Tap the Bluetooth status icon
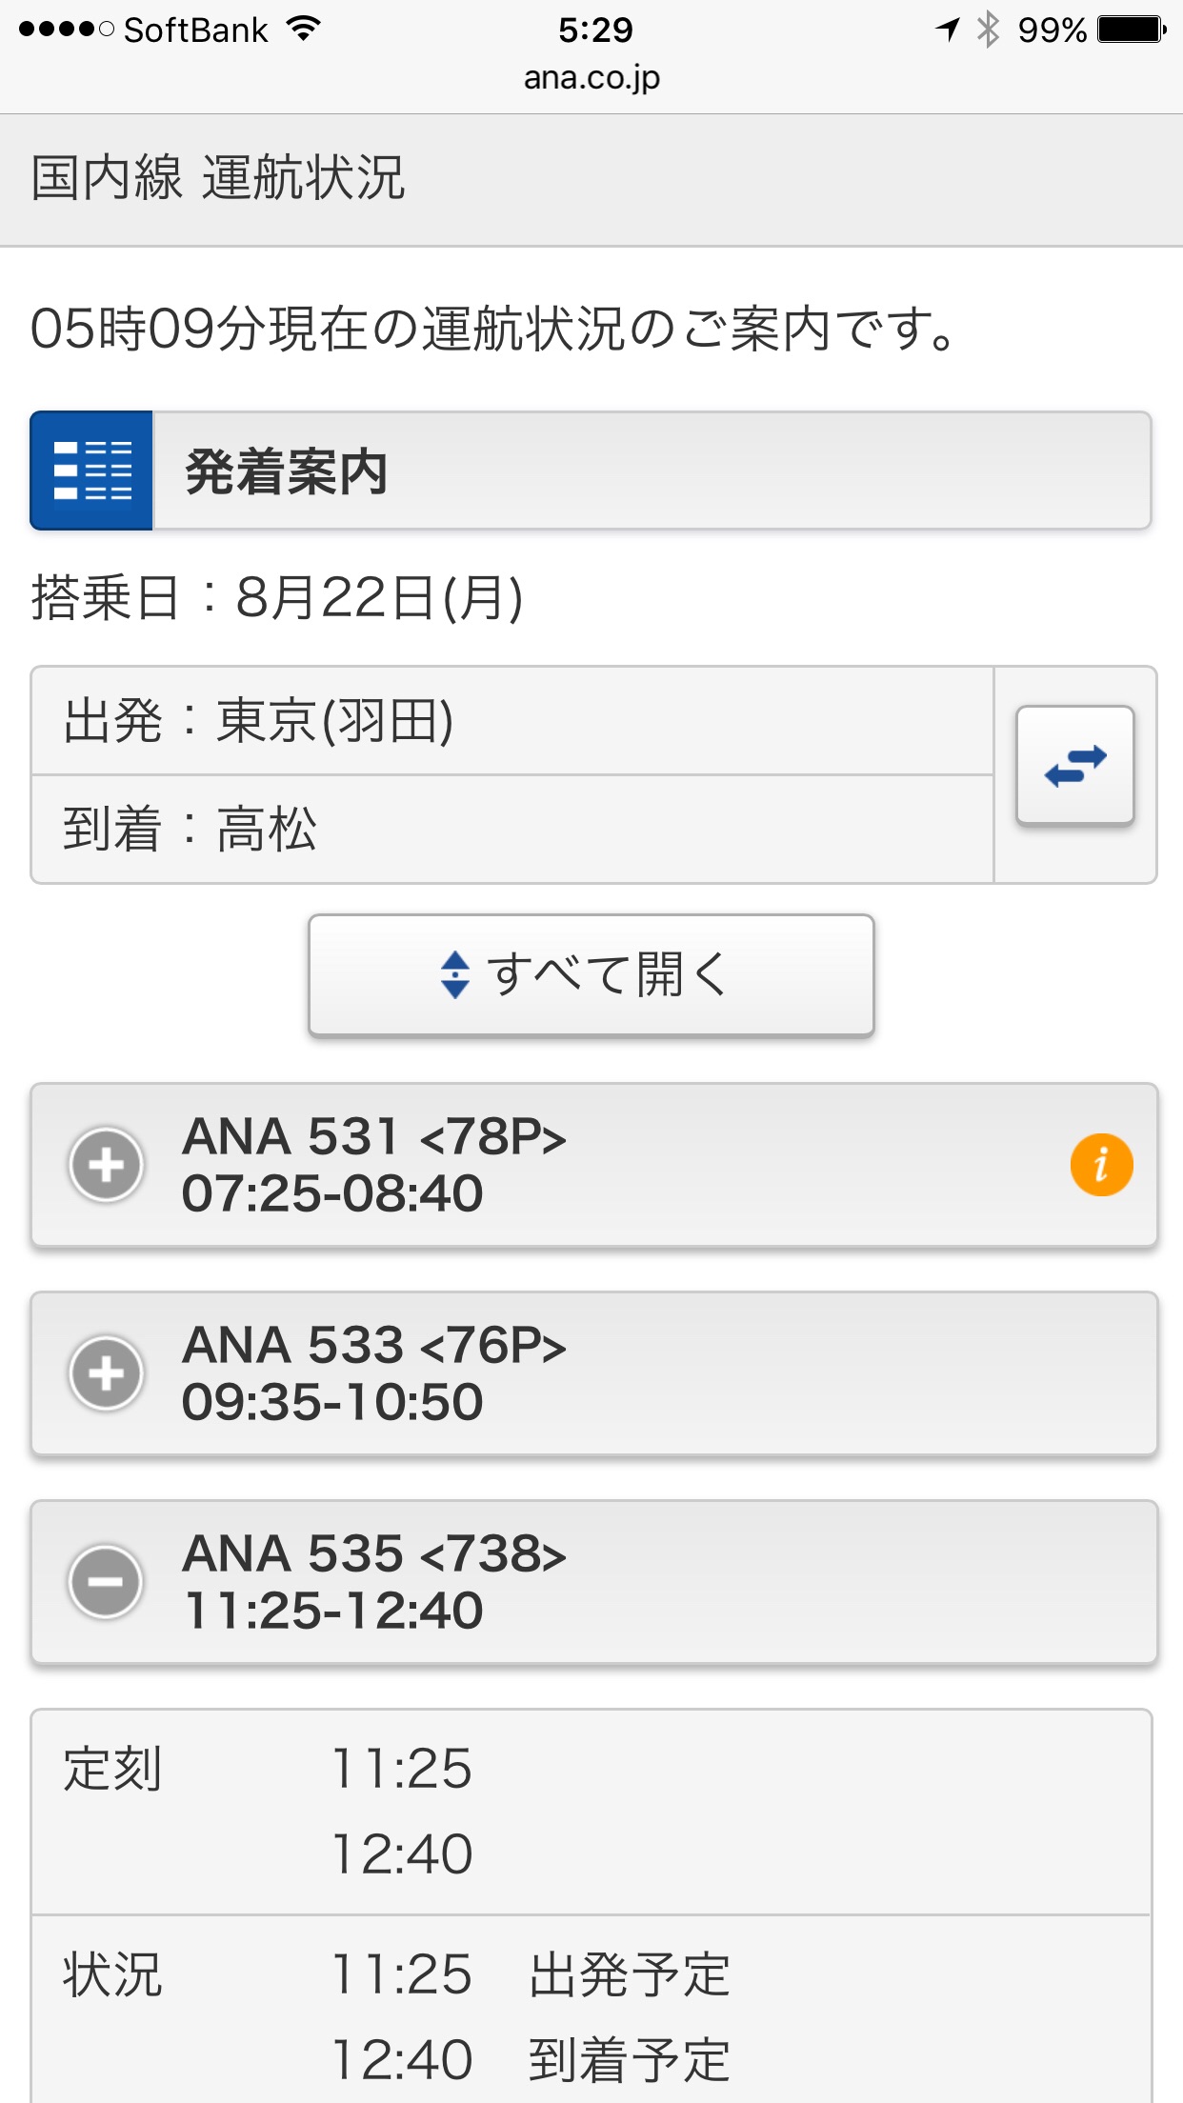 tap(989, 30)
